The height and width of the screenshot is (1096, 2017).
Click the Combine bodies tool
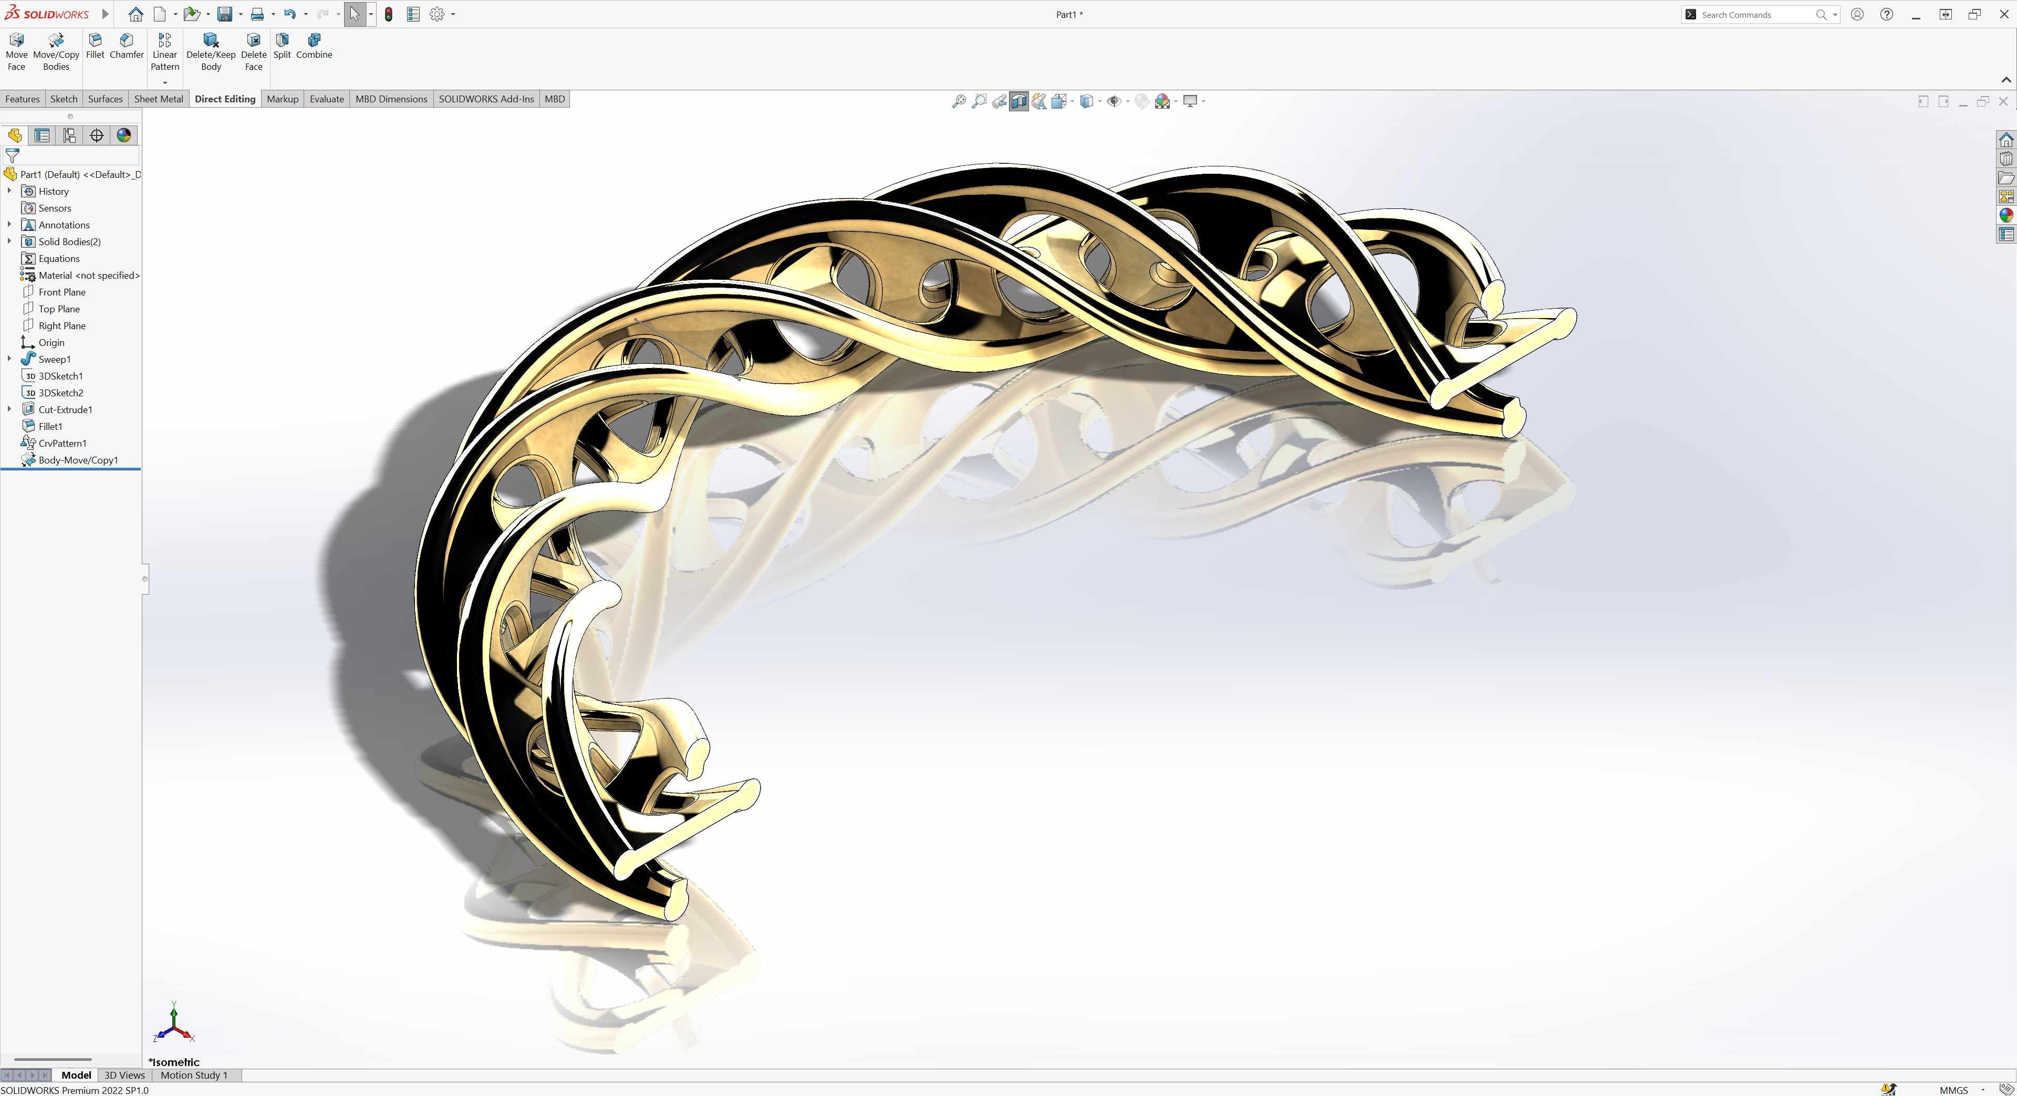click(314, 45)
